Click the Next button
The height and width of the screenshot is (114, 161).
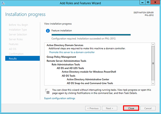click(x=109, y=108)
